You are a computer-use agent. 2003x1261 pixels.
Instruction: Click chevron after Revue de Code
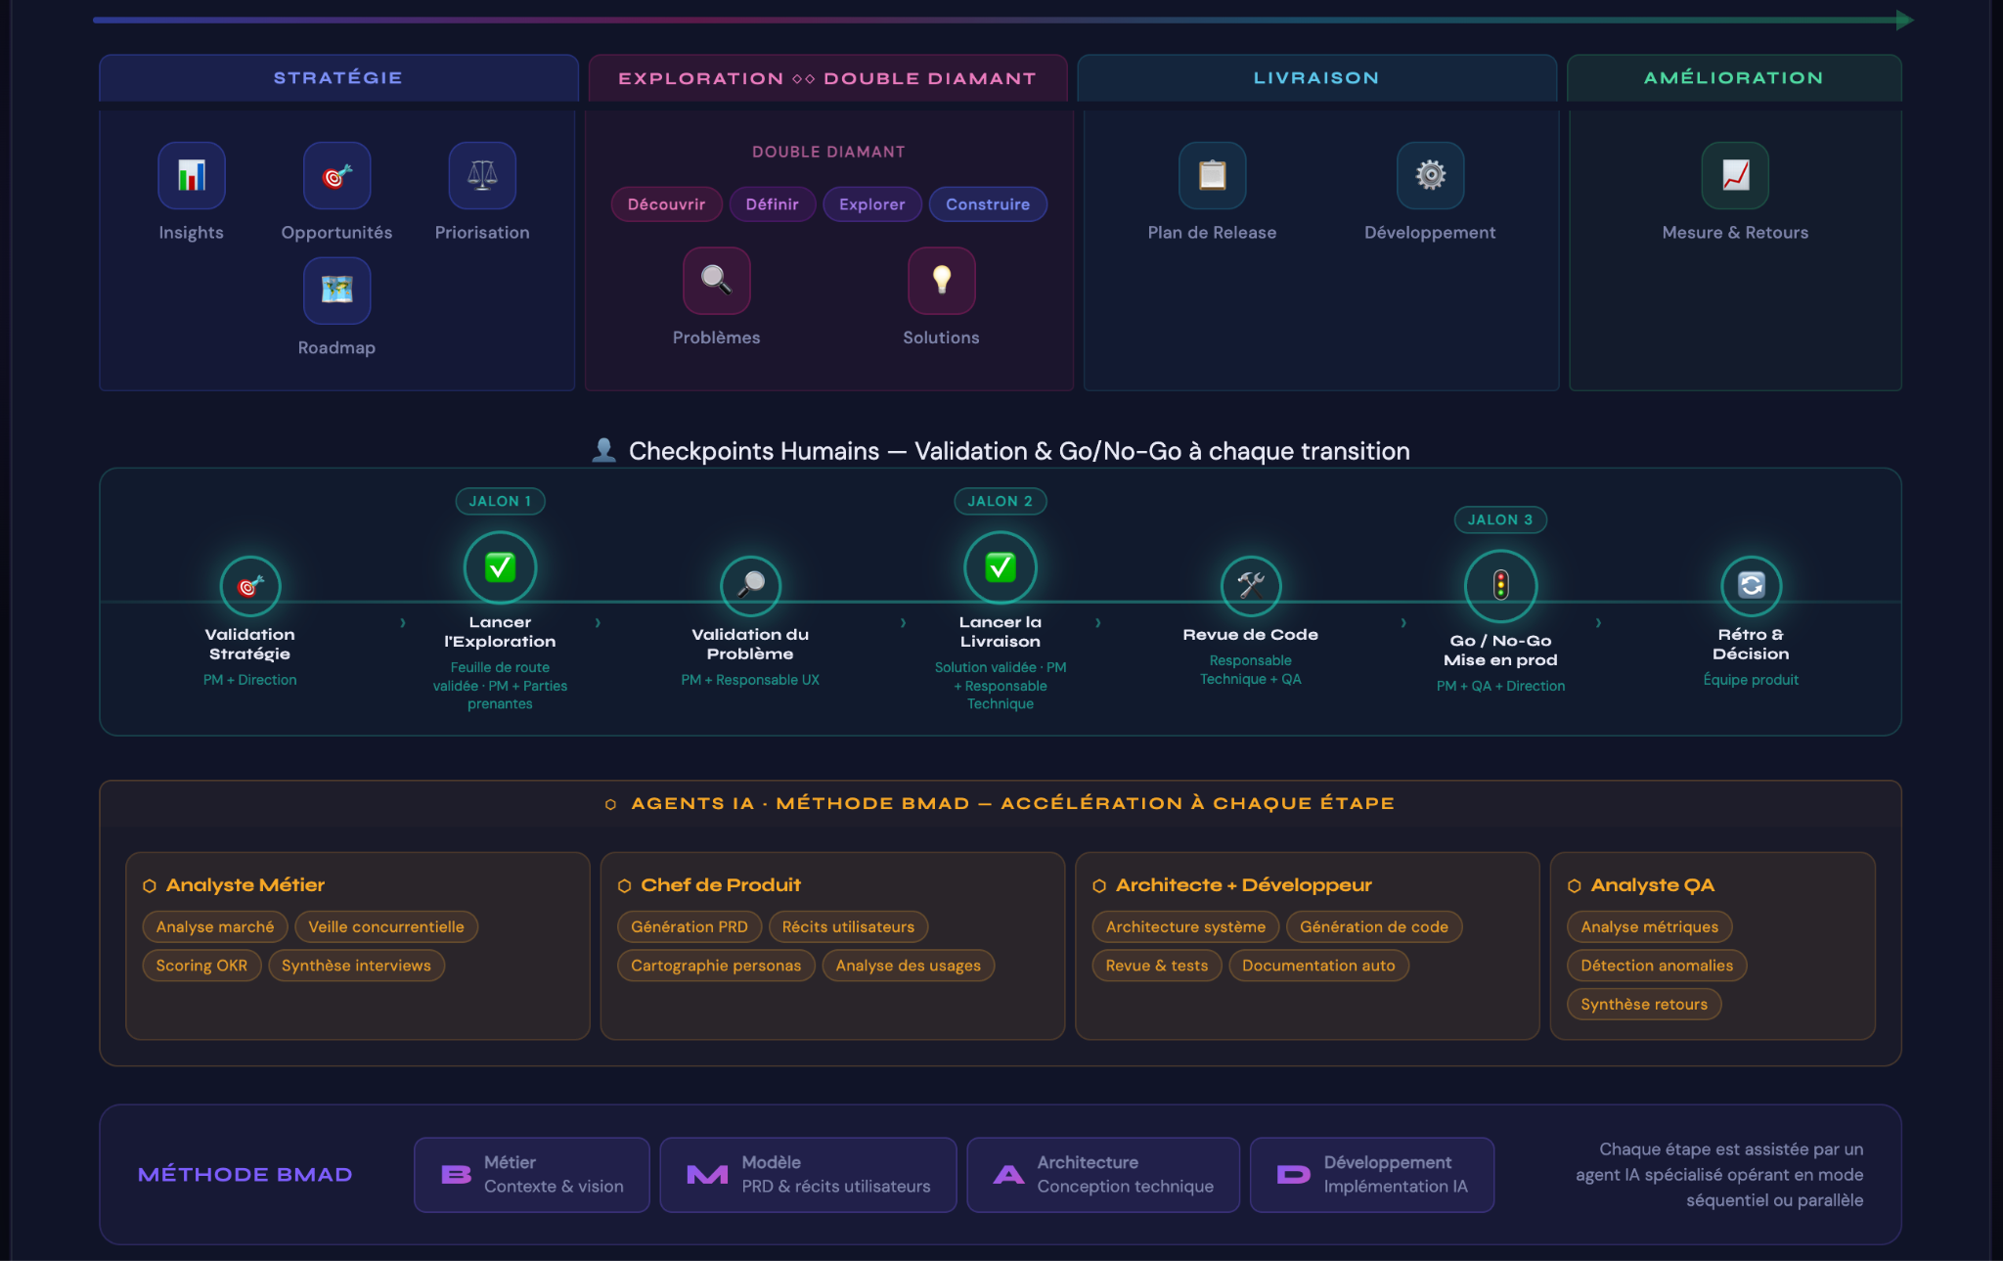[1403, 623]
